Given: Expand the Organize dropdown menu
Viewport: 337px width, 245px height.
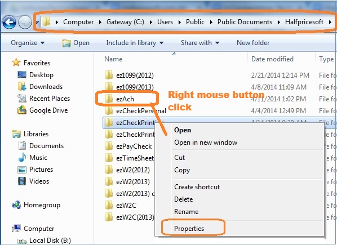Looking at the screenshot, I should (28, 43).
